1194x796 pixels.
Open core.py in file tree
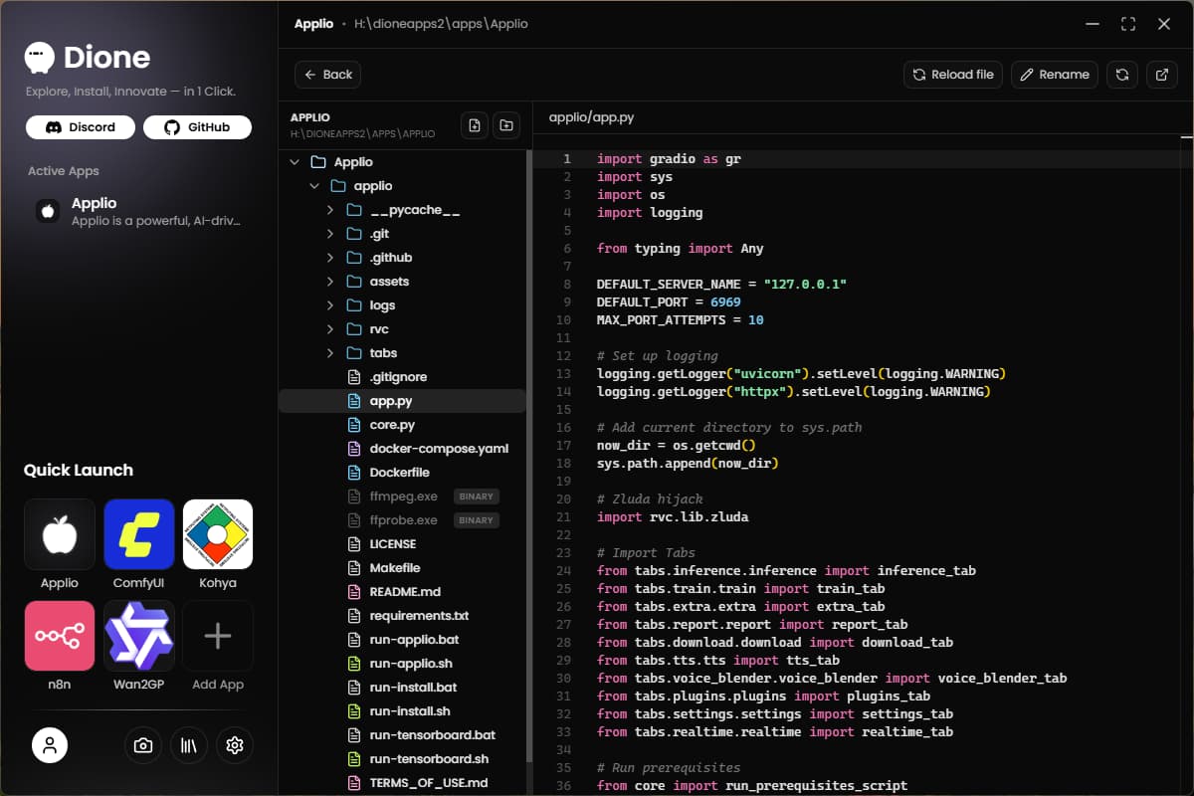coord(402,425)
